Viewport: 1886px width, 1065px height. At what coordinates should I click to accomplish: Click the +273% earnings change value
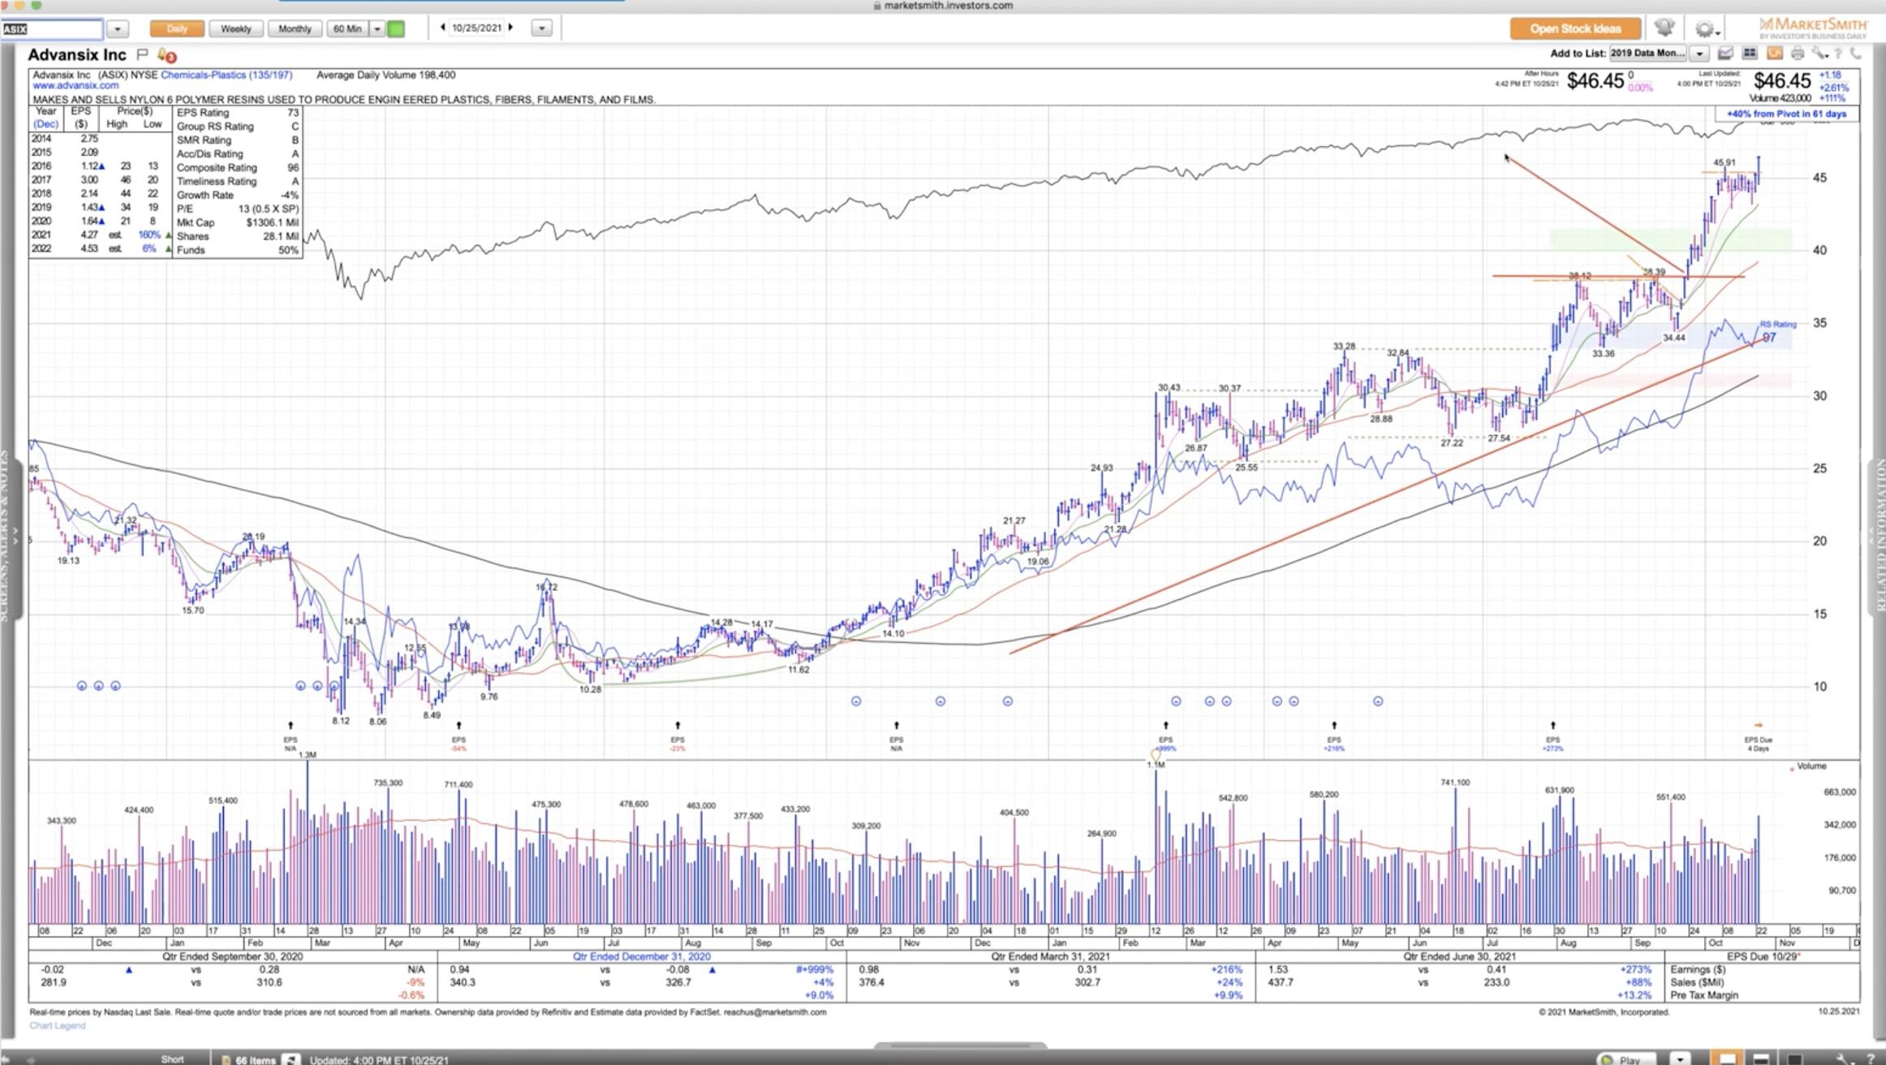click(1635, 969)
